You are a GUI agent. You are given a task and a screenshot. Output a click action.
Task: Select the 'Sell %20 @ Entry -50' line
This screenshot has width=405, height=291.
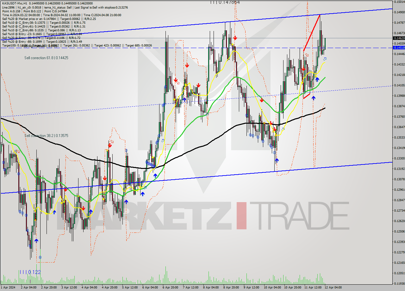coord(41,38)
